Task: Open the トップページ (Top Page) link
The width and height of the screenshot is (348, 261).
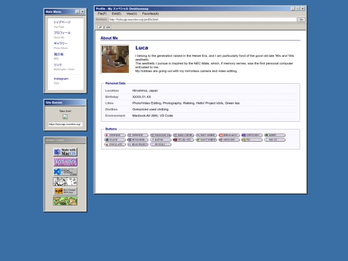Action: (x=62, y=22)
